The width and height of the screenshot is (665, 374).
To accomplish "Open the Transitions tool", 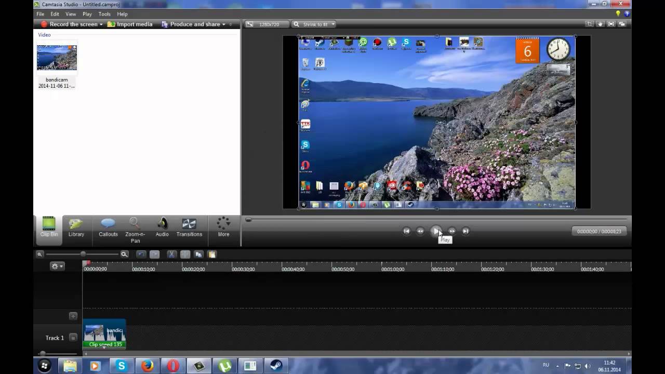I will 189,228.
